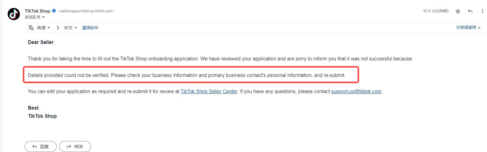Open the 中文 target language dropdown
The width and height of the screenshot is (487, 152).
(x=70, y=28)
